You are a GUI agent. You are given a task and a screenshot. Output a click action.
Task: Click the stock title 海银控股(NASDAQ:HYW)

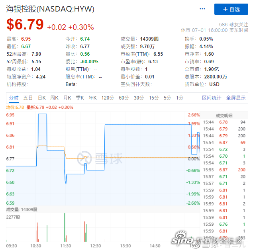point(50,9)
